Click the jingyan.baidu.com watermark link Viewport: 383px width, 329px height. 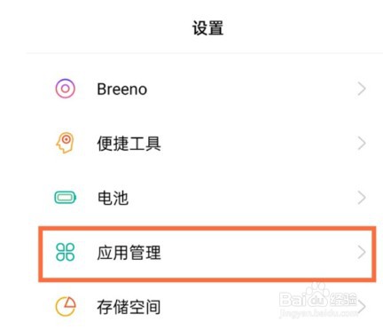pos(317,313)
